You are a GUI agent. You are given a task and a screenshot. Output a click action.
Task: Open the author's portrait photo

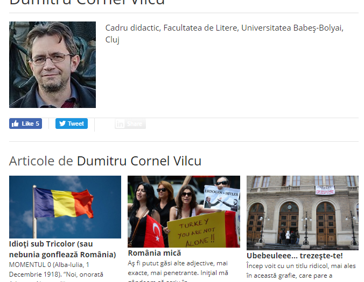click(52, 64)
